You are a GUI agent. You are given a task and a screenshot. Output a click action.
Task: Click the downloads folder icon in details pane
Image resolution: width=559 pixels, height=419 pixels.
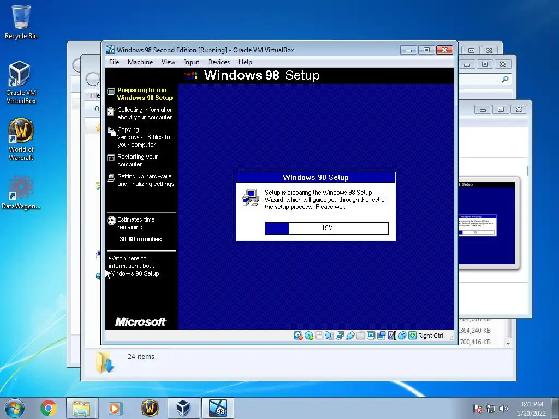coord(104,362)
